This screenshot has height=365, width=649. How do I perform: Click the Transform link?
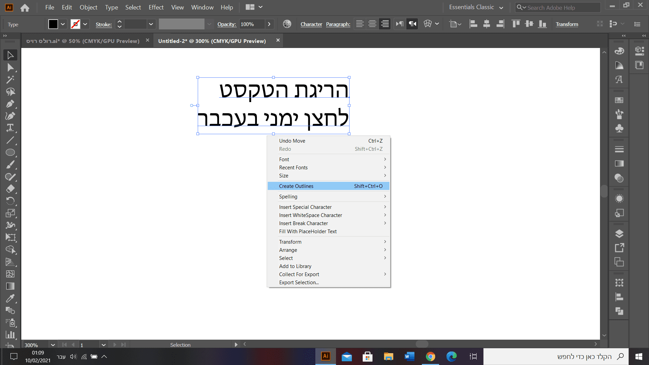click(567, 24)
